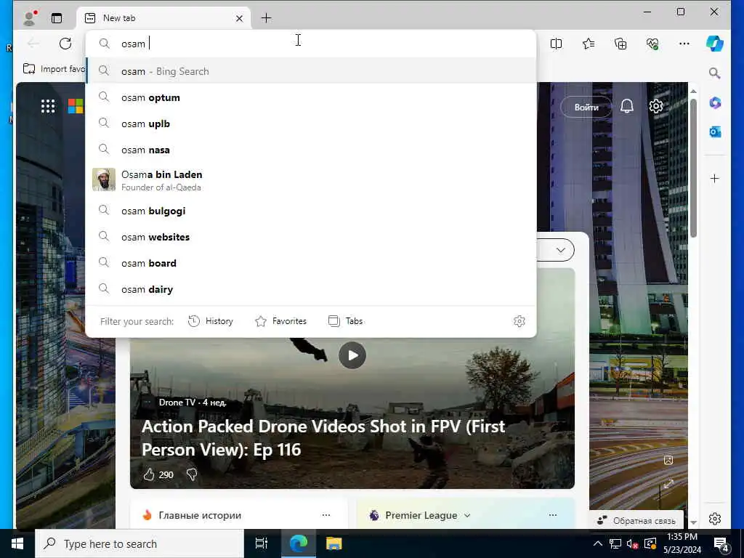Open the Favorites star icon
This screenshot has width=744, height=558.
tap(589, 44)
